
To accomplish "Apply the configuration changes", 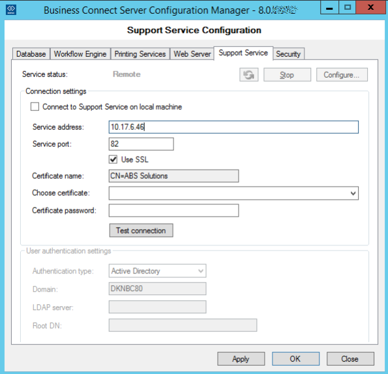I will 241,358.
